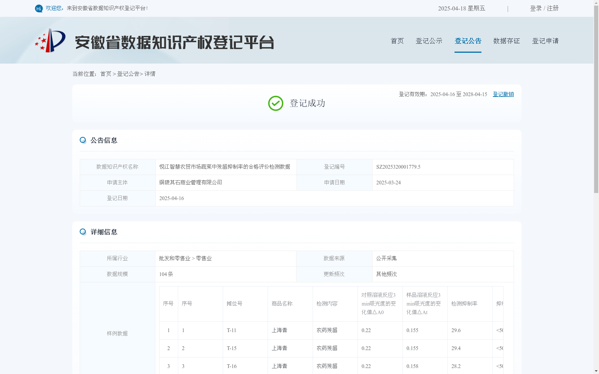Click 登记公告 in the breadcrumb

(x=128, y=74)
